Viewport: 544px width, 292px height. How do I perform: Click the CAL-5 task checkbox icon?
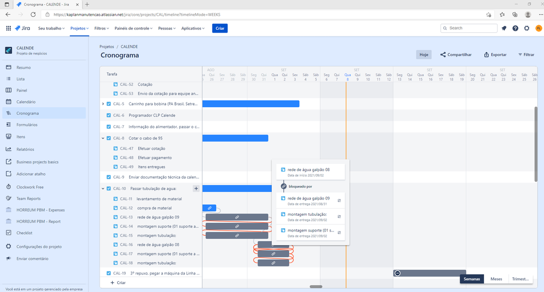[108, 104]
